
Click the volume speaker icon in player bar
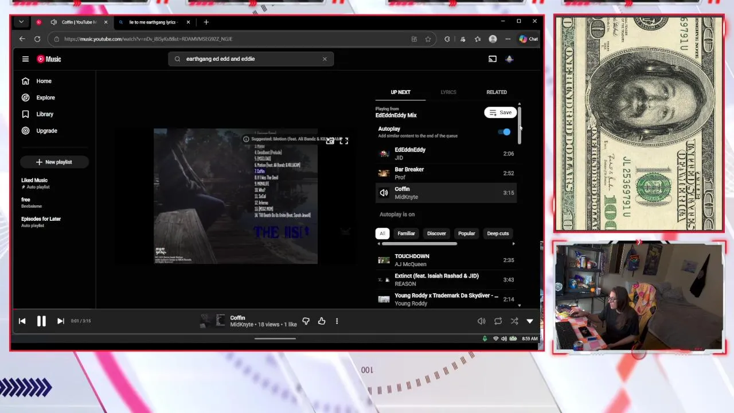pos(482,321)
